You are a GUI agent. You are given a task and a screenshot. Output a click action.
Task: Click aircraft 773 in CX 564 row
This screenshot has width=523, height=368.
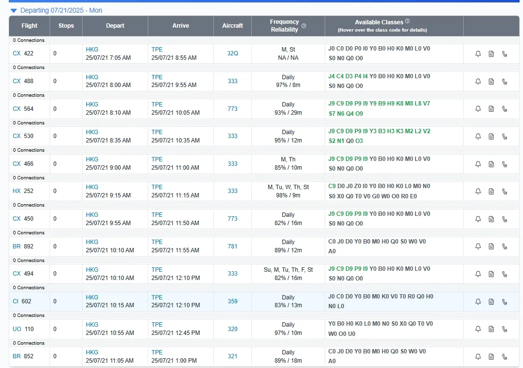pyautogui.click(x=232, y=109)
